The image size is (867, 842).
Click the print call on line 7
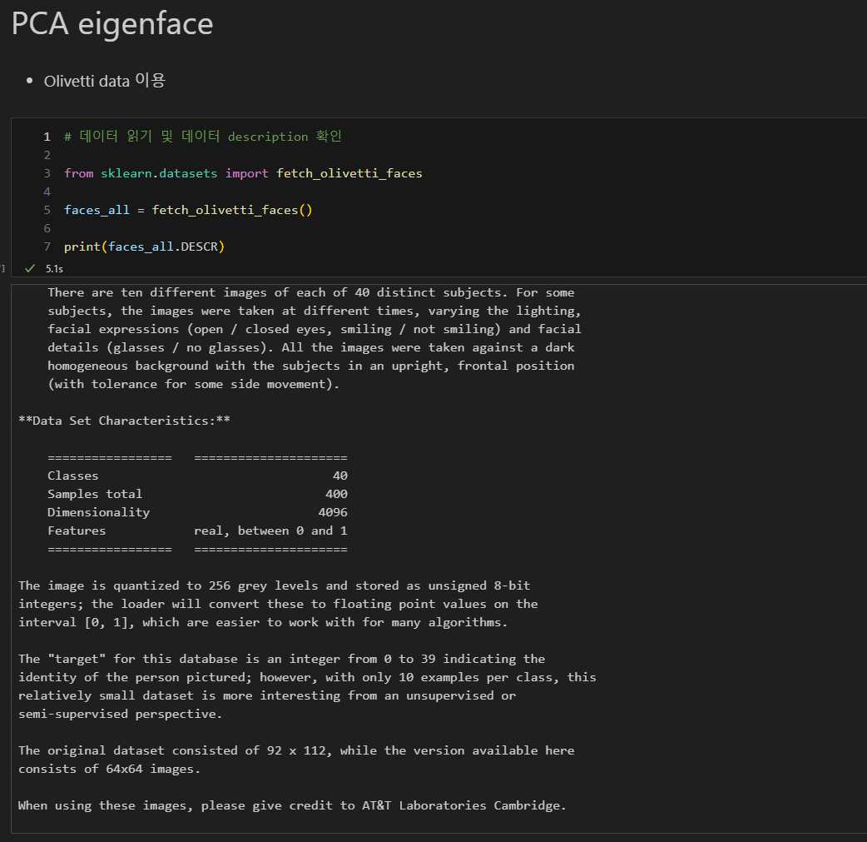[x=82, y=247]
